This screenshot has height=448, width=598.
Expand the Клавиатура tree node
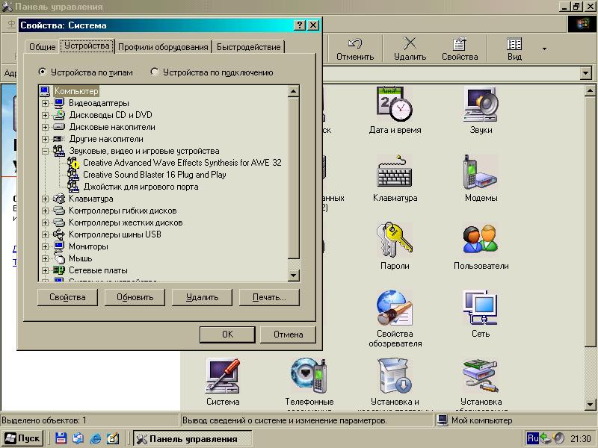click(45, 199)
